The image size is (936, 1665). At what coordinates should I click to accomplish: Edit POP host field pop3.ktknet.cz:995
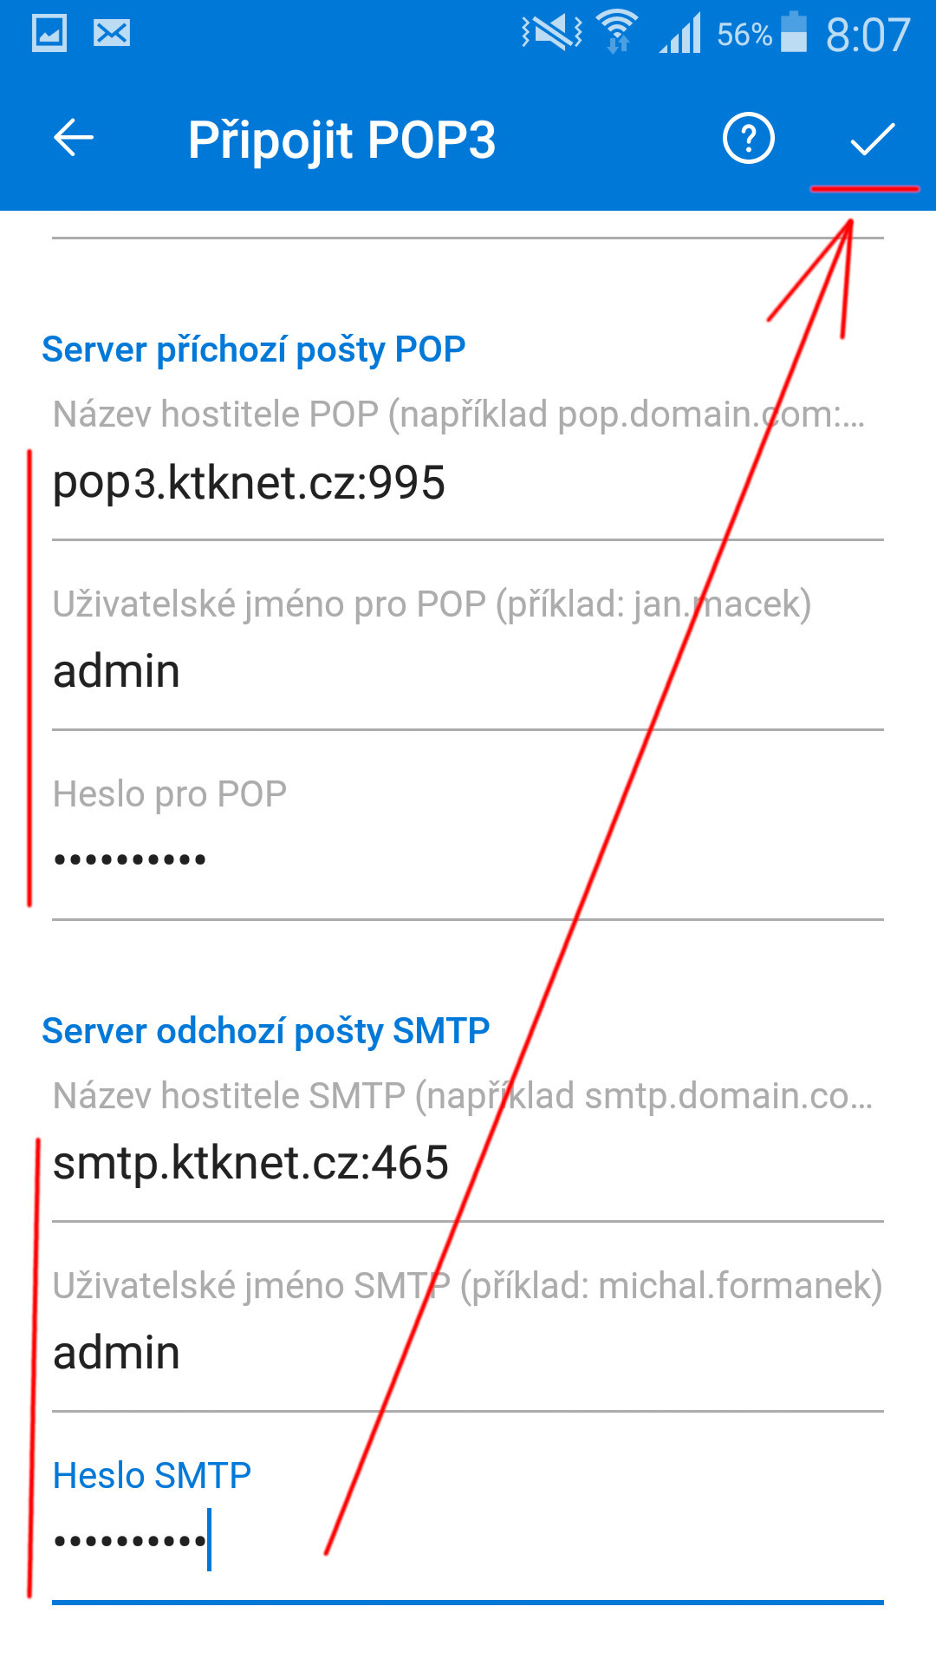tap(468, 482)
